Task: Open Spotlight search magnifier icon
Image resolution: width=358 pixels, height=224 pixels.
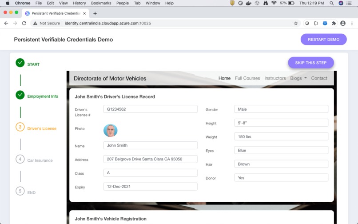Action: (331, 3)
